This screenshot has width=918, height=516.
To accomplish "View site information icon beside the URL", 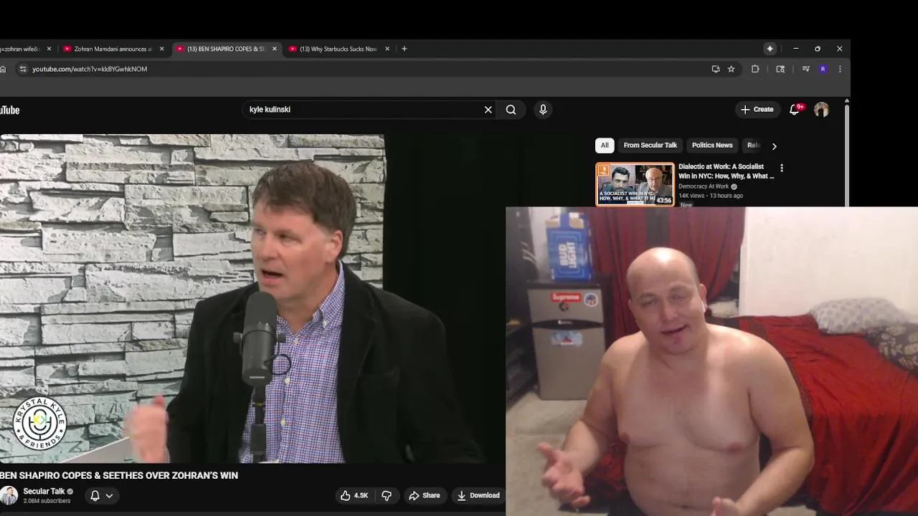I will (x=23, y=69).
